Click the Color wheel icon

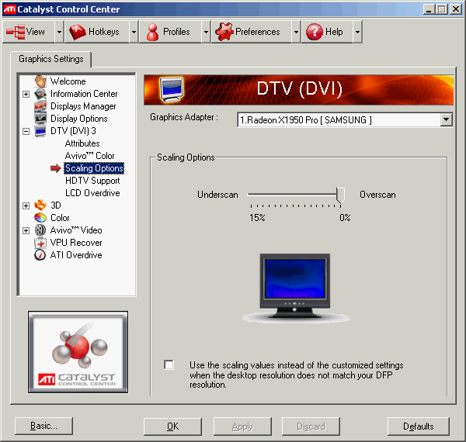[x=40, y=218]
